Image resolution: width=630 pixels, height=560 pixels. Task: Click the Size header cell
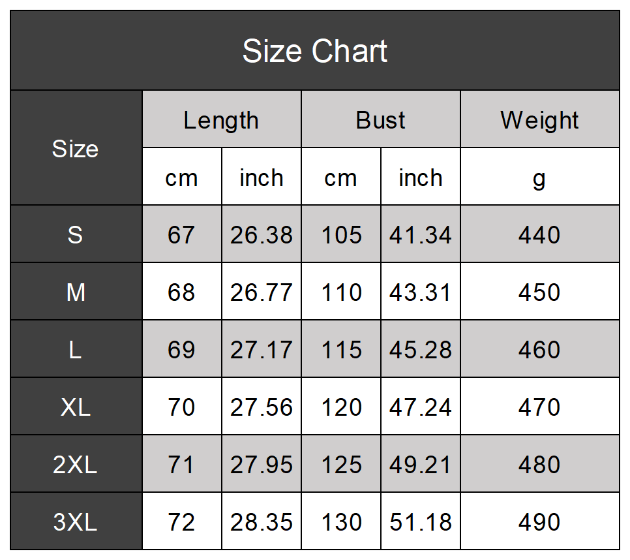coord(76,149)
